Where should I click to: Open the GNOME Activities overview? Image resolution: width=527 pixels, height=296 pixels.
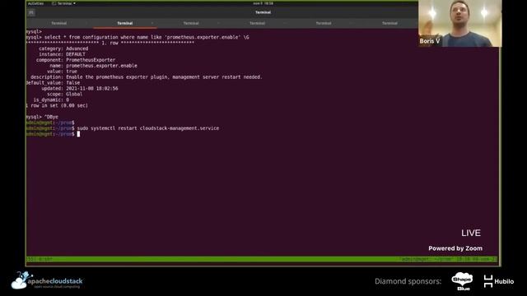coord(35,3)
